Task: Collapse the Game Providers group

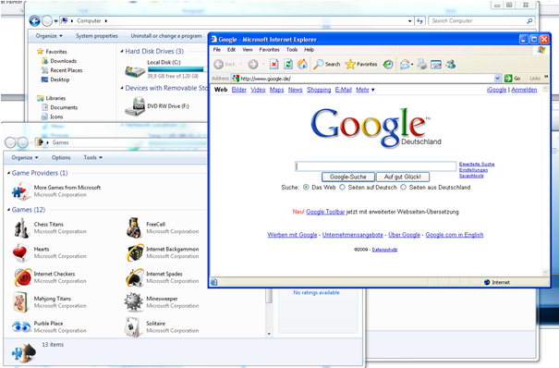Action: point(8,173)
